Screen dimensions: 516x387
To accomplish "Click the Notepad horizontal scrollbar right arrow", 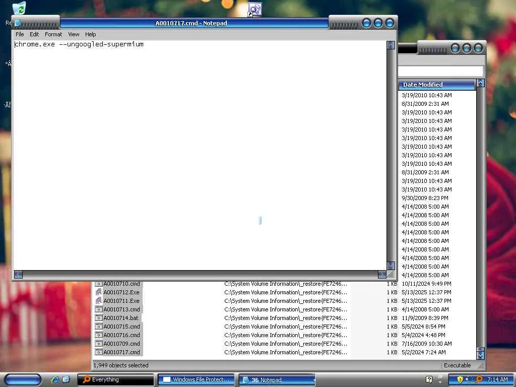I will 382,275.
